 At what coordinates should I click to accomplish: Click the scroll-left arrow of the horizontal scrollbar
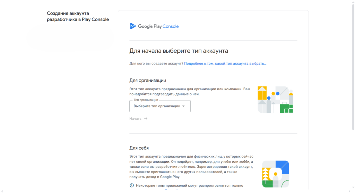[x=2, y=191]
